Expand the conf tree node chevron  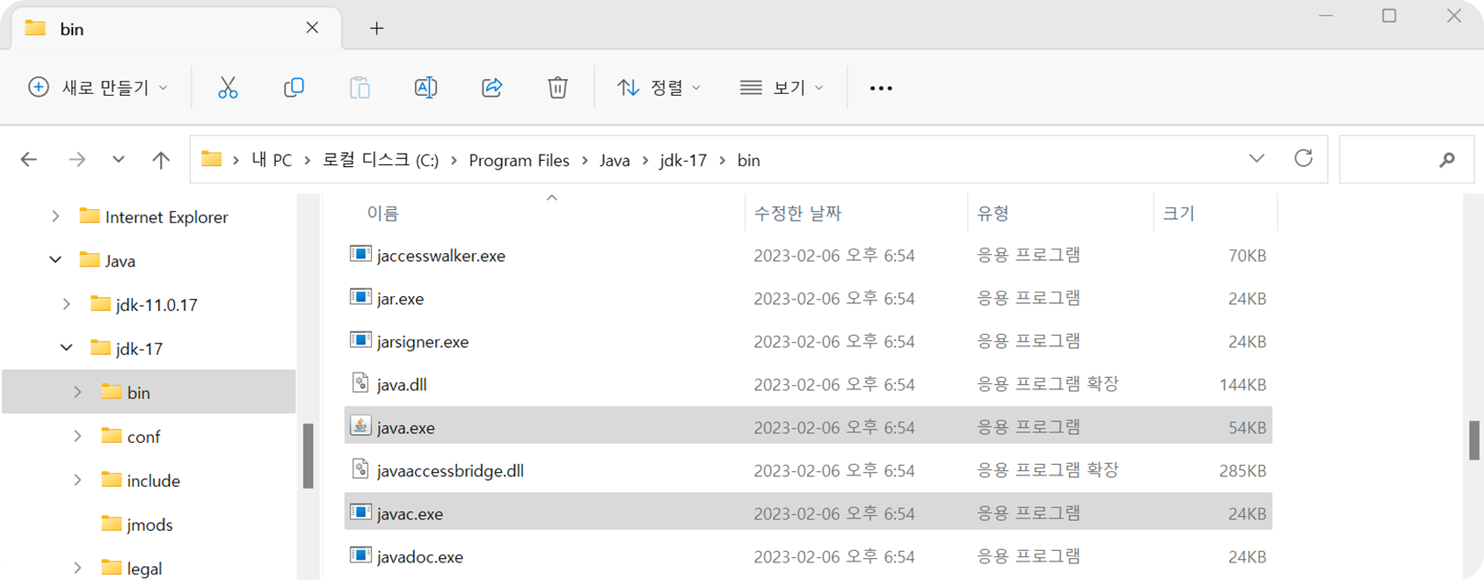(x=77, y=436)
